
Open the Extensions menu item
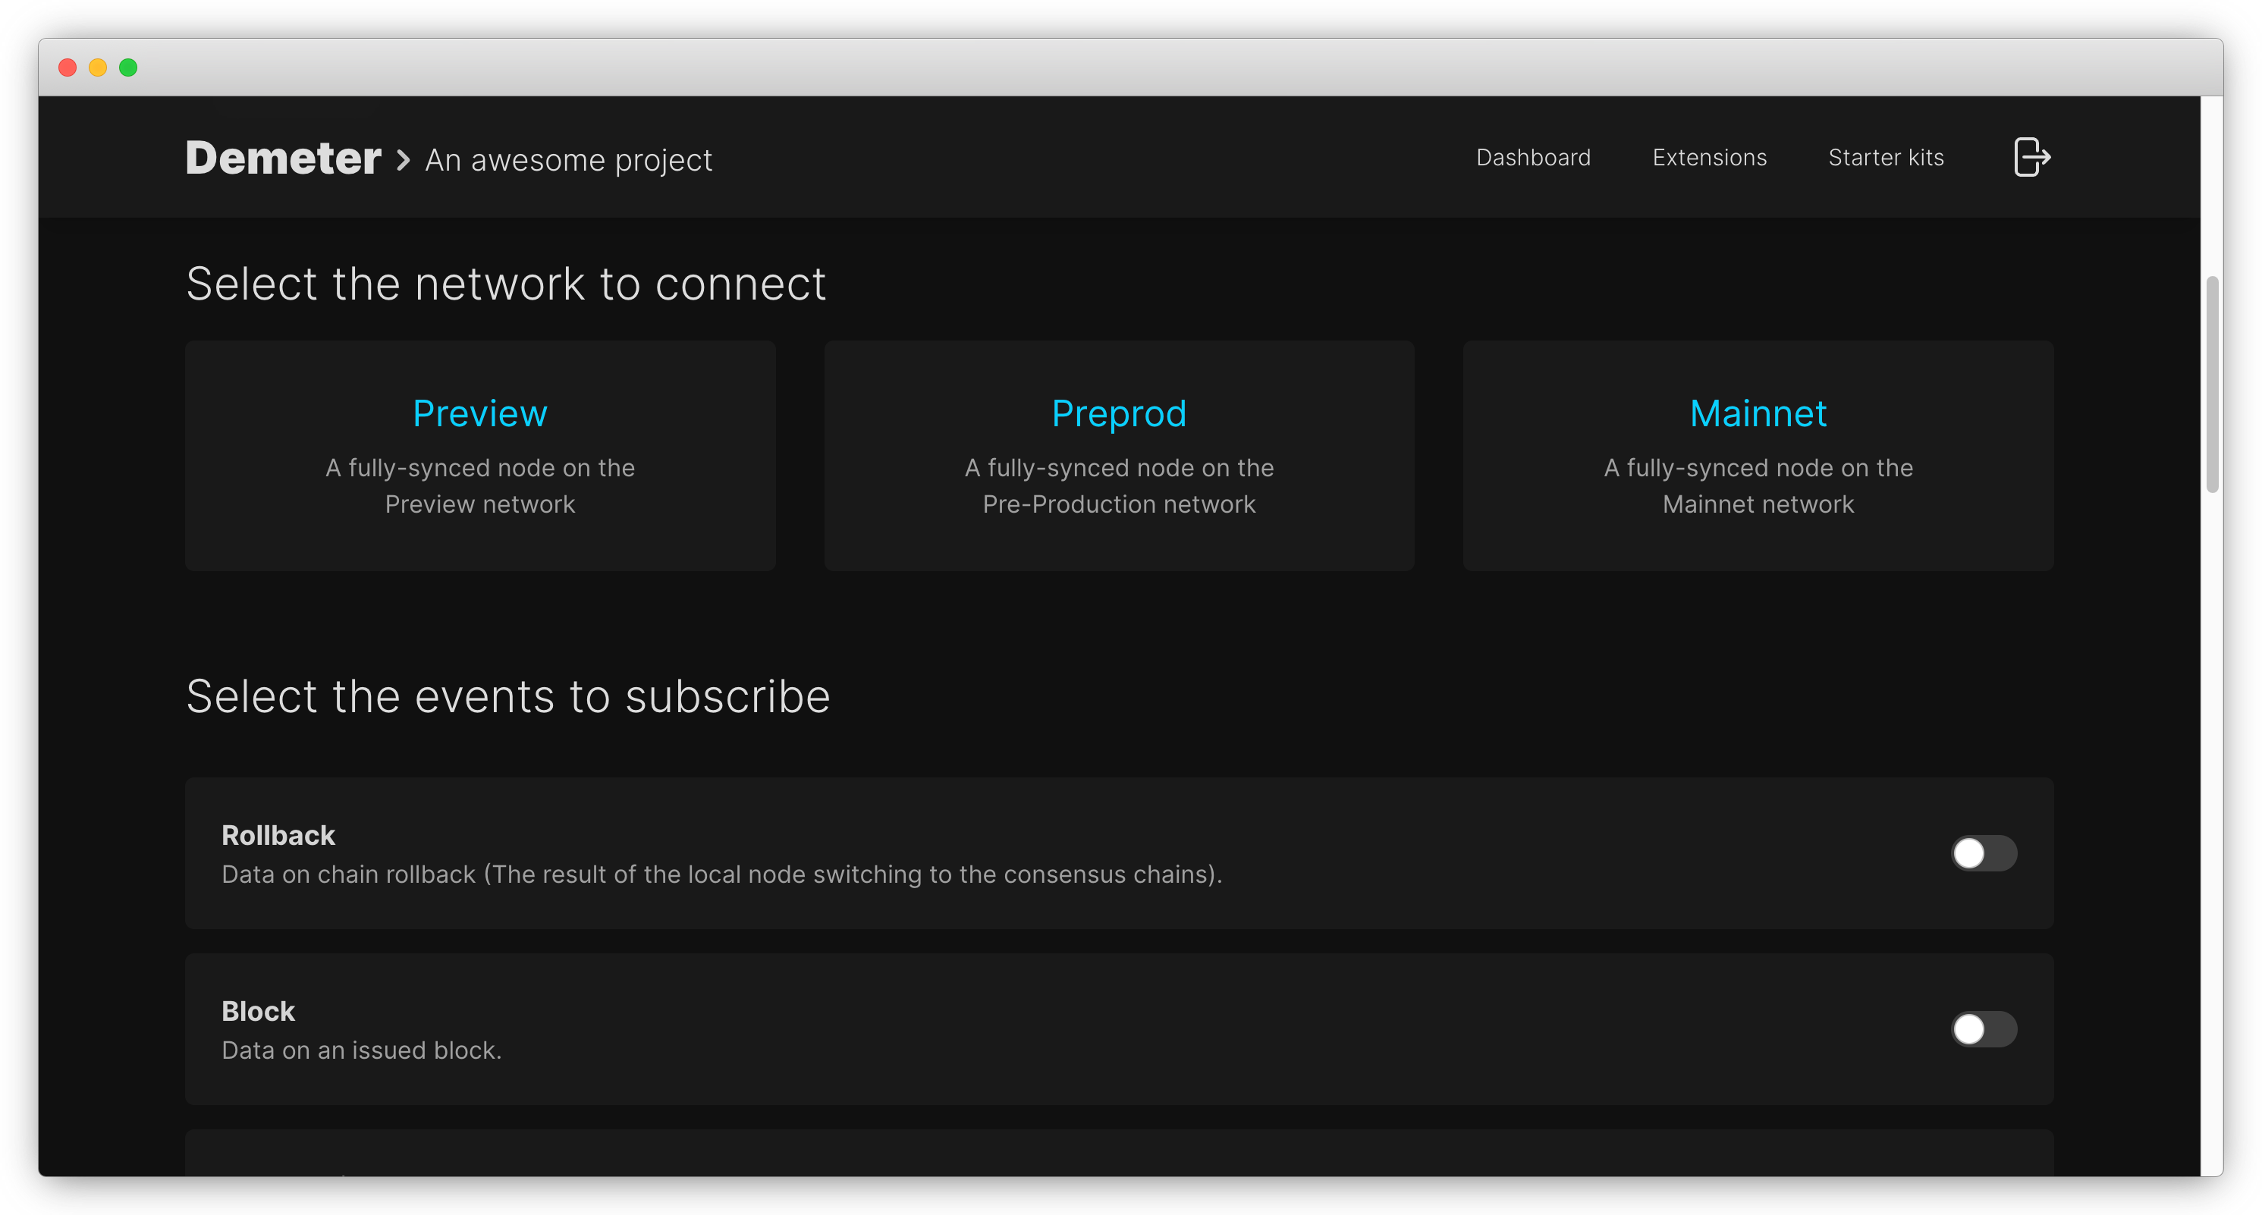pyautogui.click(x=1709, y=157)
